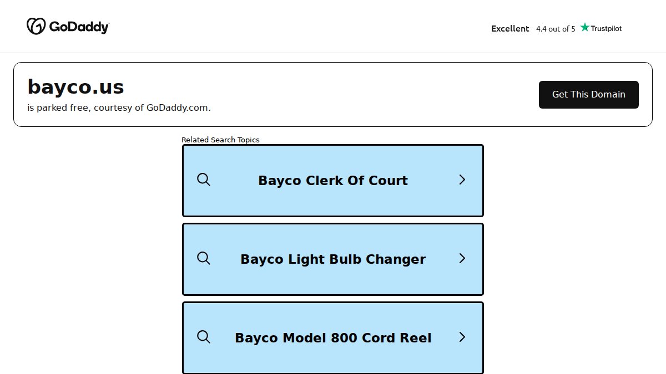Viewport: 666px width, 374px height.
Task: Click chevron arrow on Bayco Model 800 Cord Reel
Action: (462, 337)
